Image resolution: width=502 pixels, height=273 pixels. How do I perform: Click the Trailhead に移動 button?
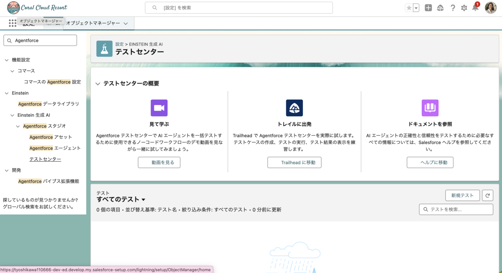tap(295, 163)
